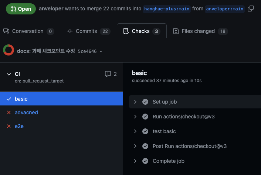Click the commit hash 5ce4646
Image resolution: width=261 pixels, height=175 pixels.
tap(87, 51)
